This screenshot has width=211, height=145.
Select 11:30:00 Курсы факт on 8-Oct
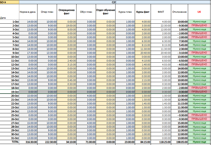(143, 49)
